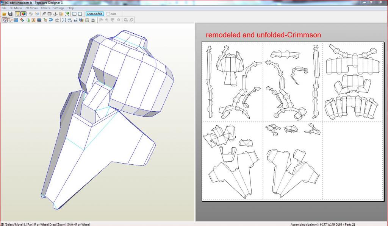Open the 3D Menu
This screenshot has height=226, width=388.
click(16, 8)
